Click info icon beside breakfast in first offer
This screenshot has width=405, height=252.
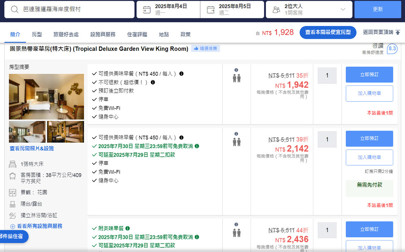[x=182, y=74]
